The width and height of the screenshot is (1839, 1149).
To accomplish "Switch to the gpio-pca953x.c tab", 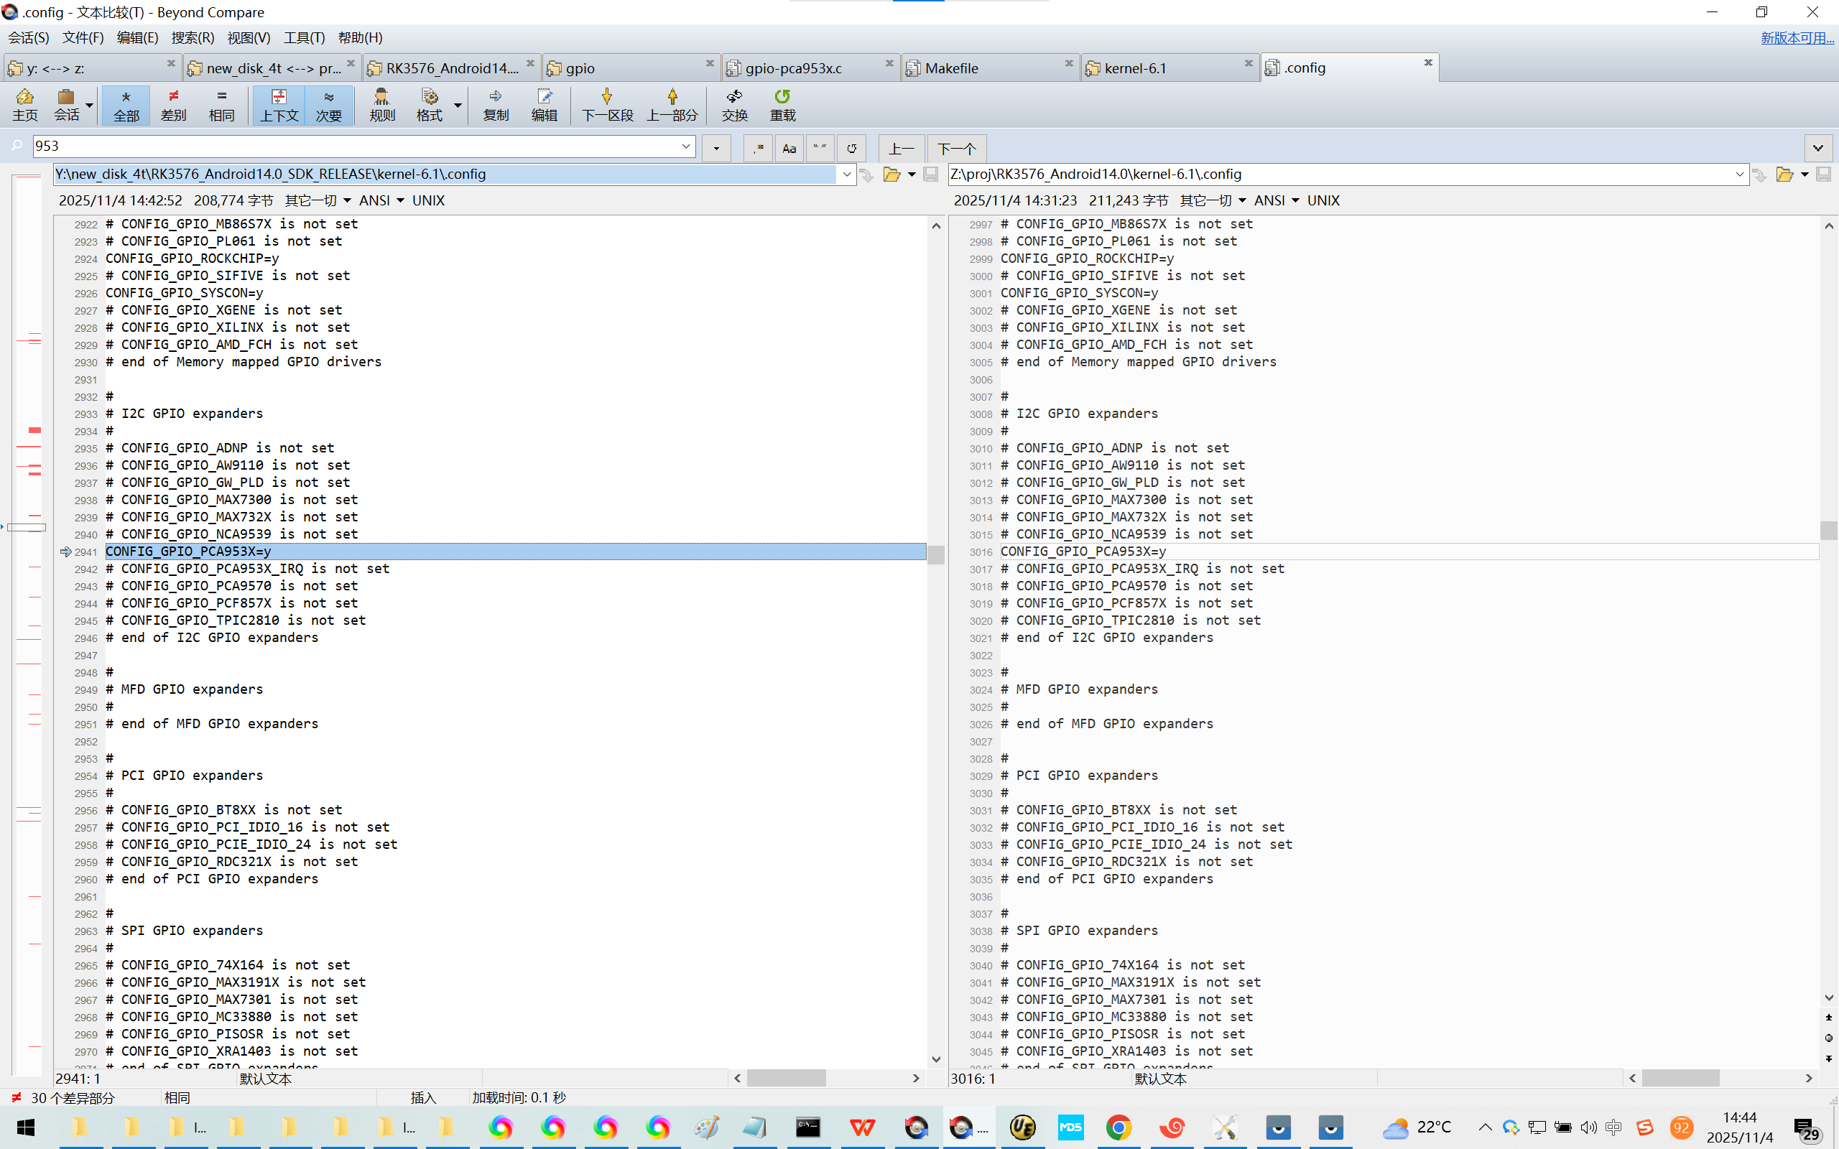I will point(793,68).
